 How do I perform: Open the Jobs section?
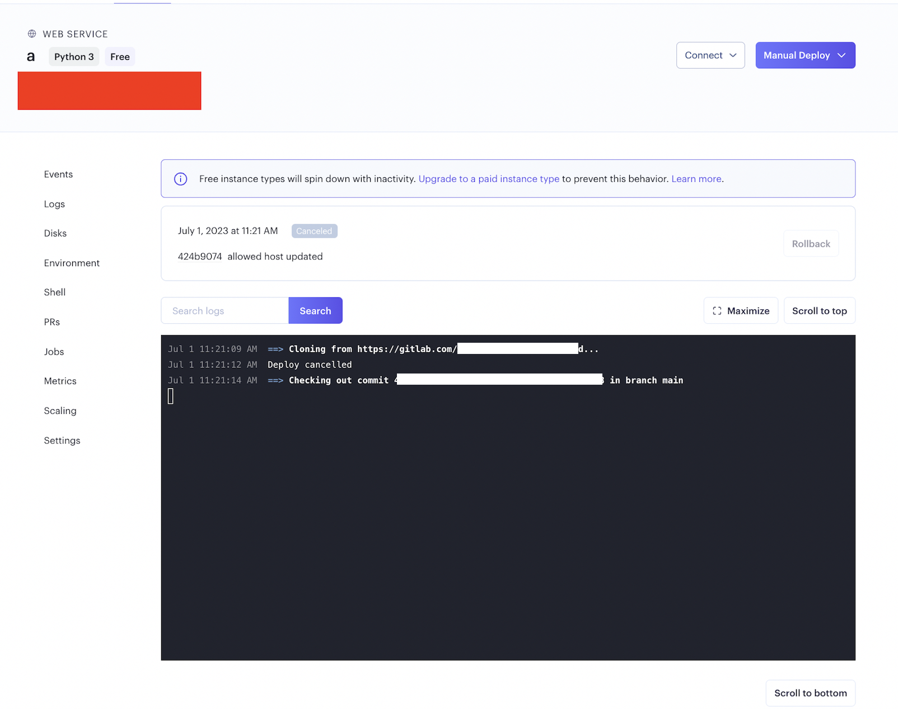click(x=54, y=352)
